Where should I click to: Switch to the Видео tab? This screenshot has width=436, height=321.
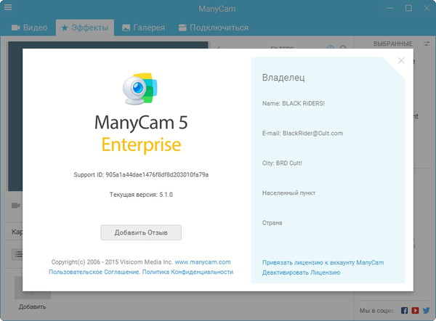point(29,28)
